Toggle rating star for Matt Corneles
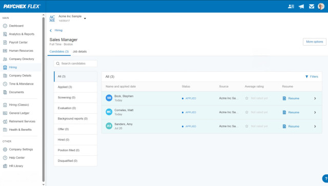 pyautogui.click(x=247, y=112)
